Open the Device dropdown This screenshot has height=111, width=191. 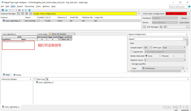click(165, 22)
